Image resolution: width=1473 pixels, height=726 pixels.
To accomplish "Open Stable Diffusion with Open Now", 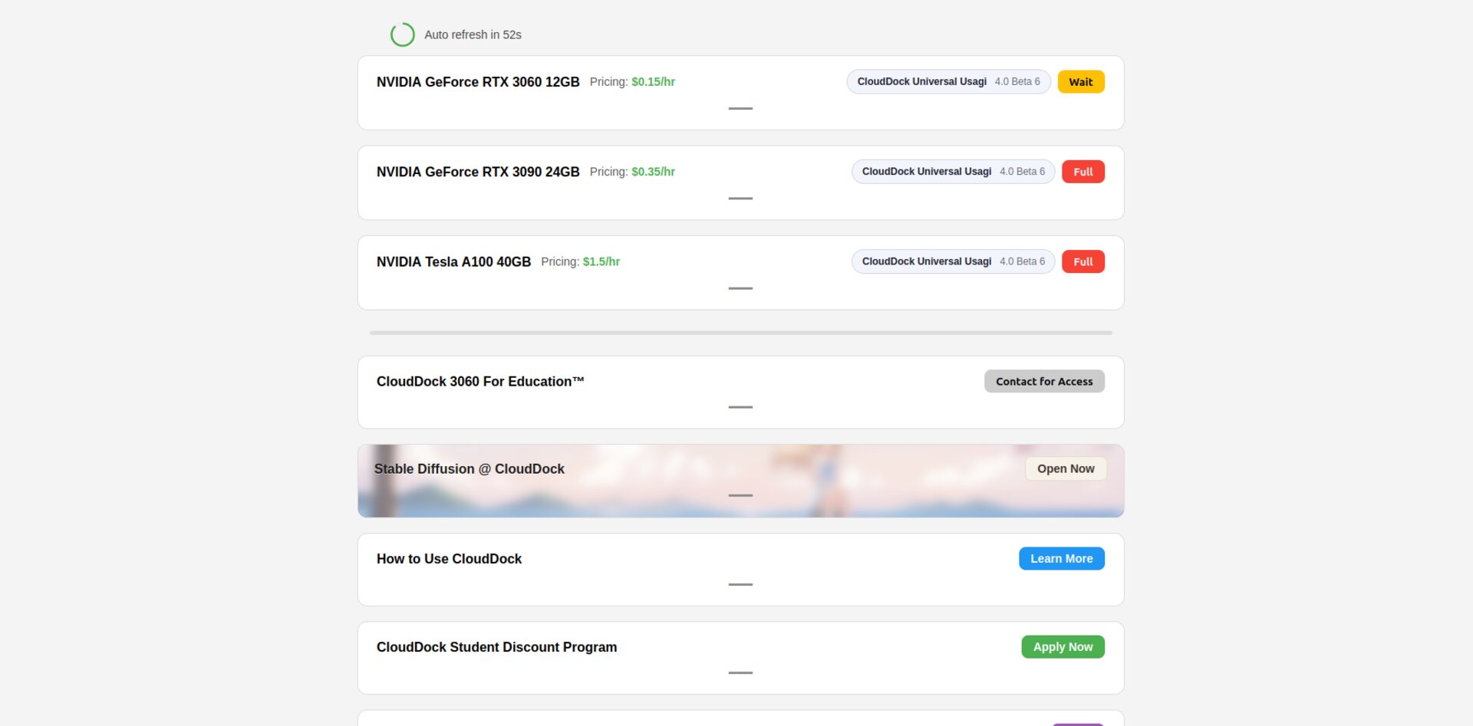I will 1065,468.
